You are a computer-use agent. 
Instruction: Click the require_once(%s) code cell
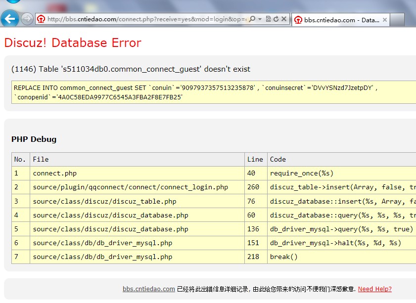tap(342, 173)
